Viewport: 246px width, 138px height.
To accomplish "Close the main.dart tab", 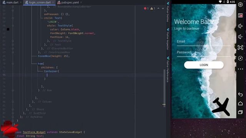I will coord(21,2).
